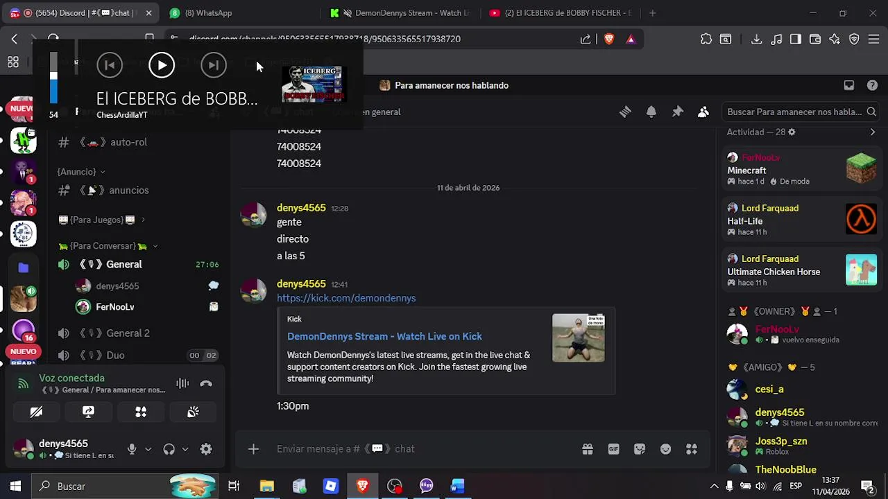888x499 pixels.
Task: Close the Discord browser tab
Action: tap(148, 12)
